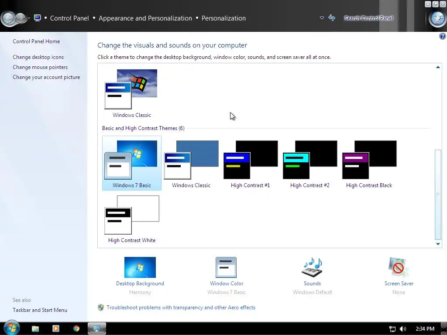Viewport: 447px width, 335px height.
Task: Open volume control speaker icon
Action: click(x=402, y=329)
